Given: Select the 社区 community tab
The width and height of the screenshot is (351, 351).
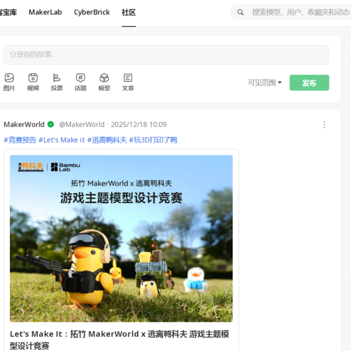Looking at the screenshot, I should [x=129, y=12].
